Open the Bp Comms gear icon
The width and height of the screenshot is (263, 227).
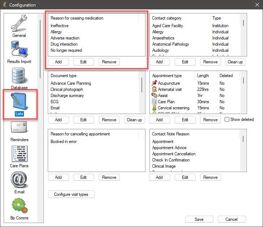(x=20, y=206)
